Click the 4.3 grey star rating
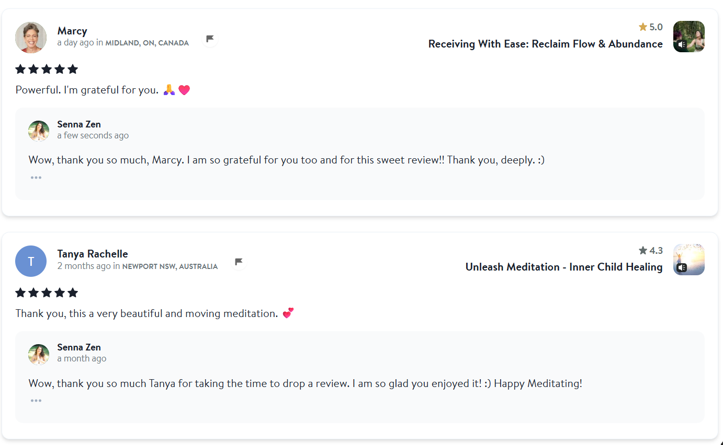 (x=650, y=250)
